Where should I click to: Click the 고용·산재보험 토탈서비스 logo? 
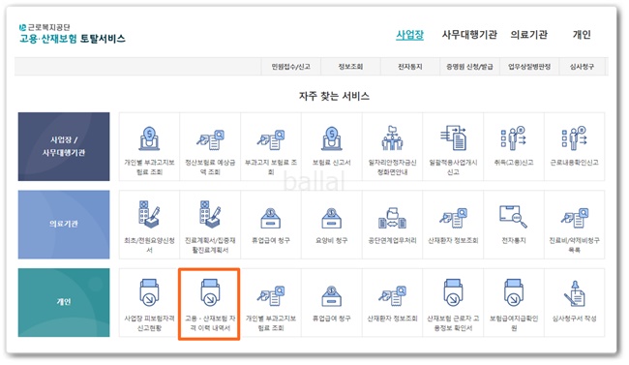coord(73,34)
